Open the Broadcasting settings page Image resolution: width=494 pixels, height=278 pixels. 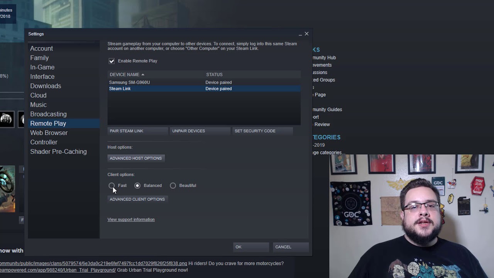[48, 114]
